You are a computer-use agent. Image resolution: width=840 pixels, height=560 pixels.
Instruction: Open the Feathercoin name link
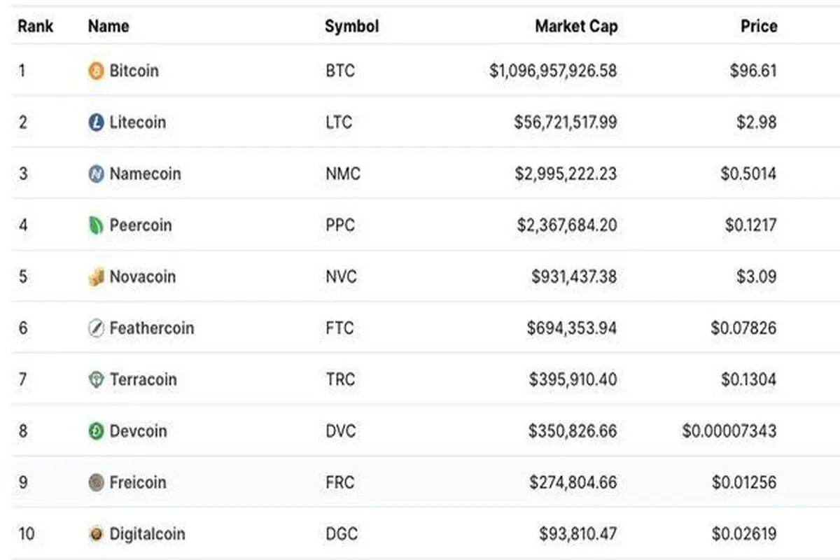click(x=152, y=328)
